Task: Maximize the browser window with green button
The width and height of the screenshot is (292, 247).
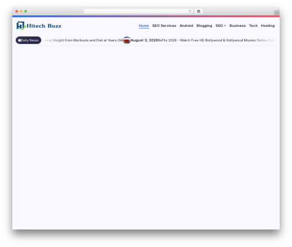Action: [26, 11]
